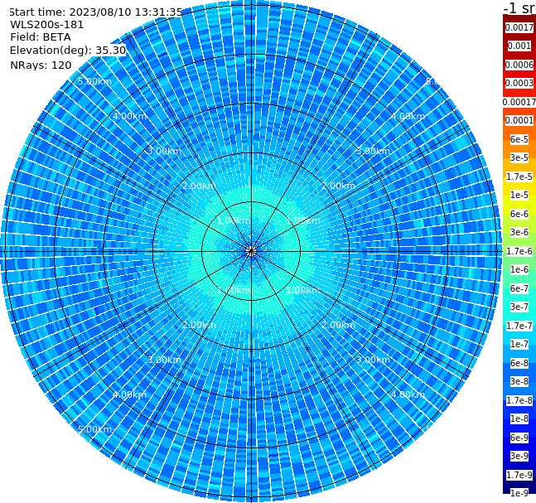Select the 1e-8 colorbar tick label
This screenshot has width=536, height=503.
[x=519, y=418]
